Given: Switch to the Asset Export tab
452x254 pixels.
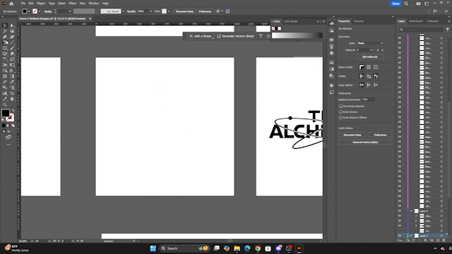Looking at the screenshot, I should (416, 21).
